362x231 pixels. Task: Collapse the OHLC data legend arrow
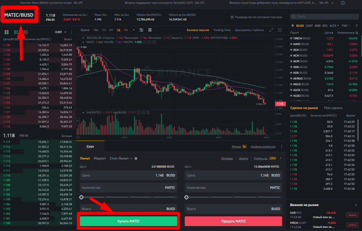83,38
